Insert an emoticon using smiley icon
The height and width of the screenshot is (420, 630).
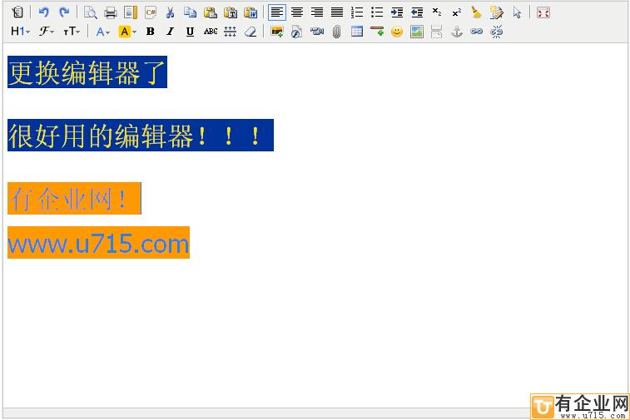click(397, 32)
